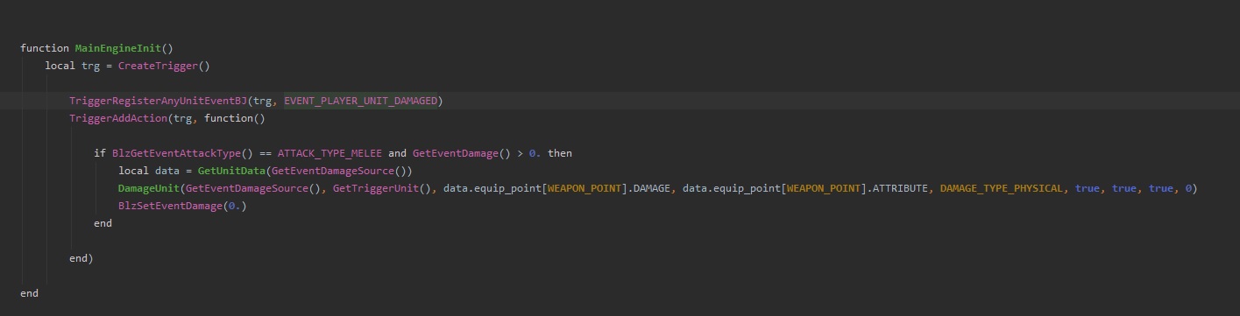Click the final 'end' of MainEngineInit
This screenshot has height=316, width=1240.
tap(30, 293)
